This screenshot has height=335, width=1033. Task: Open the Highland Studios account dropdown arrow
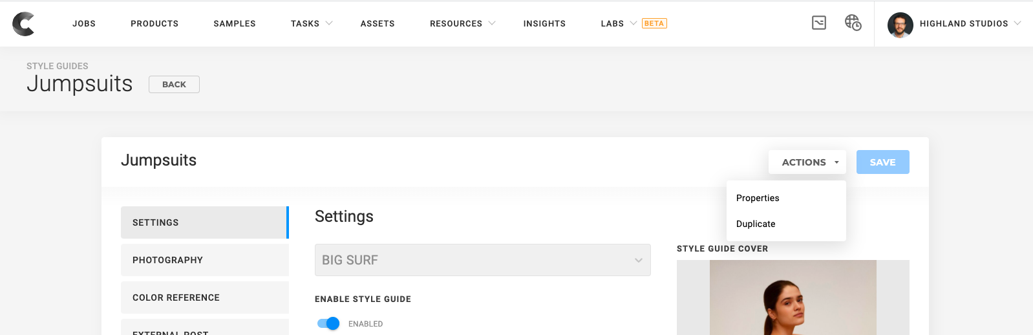point(1017,23)
